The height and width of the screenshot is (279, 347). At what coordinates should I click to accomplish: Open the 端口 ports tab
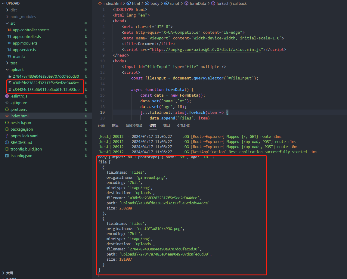pyautogui.click(x=167, y=126)
